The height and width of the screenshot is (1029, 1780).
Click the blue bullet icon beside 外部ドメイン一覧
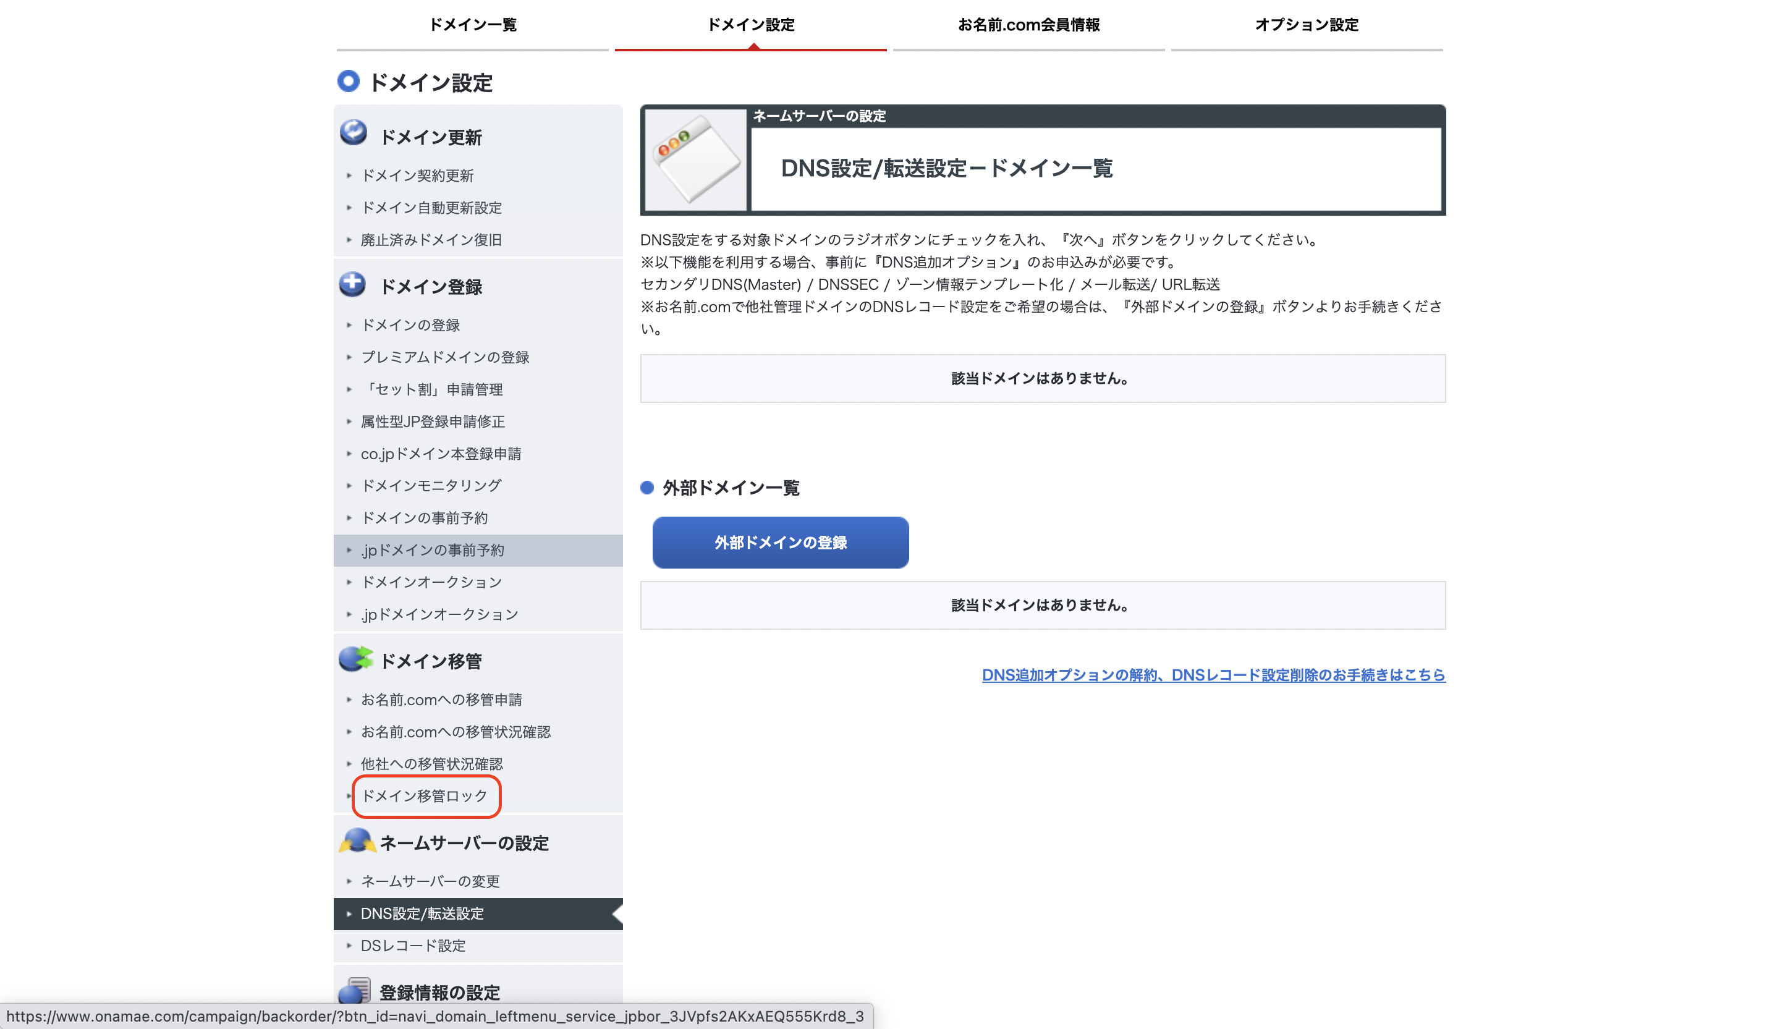648,488
